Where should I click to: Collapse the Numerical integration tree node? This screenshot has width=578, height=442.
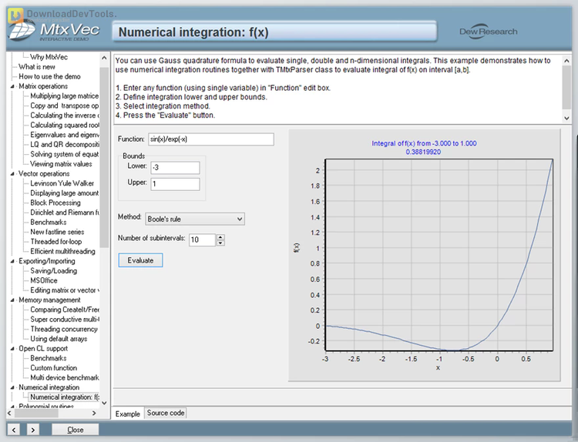pyautogui.click(x=12, y=387)
